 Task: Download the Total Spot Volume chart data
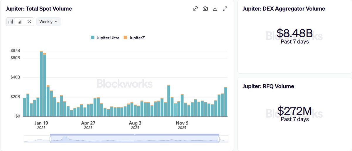215,9
